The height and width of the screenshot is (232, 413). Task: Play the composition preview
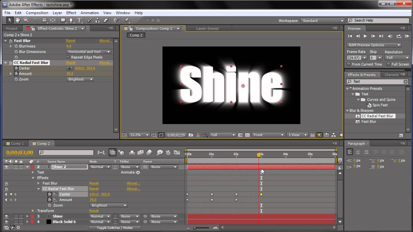pos(365,36)
